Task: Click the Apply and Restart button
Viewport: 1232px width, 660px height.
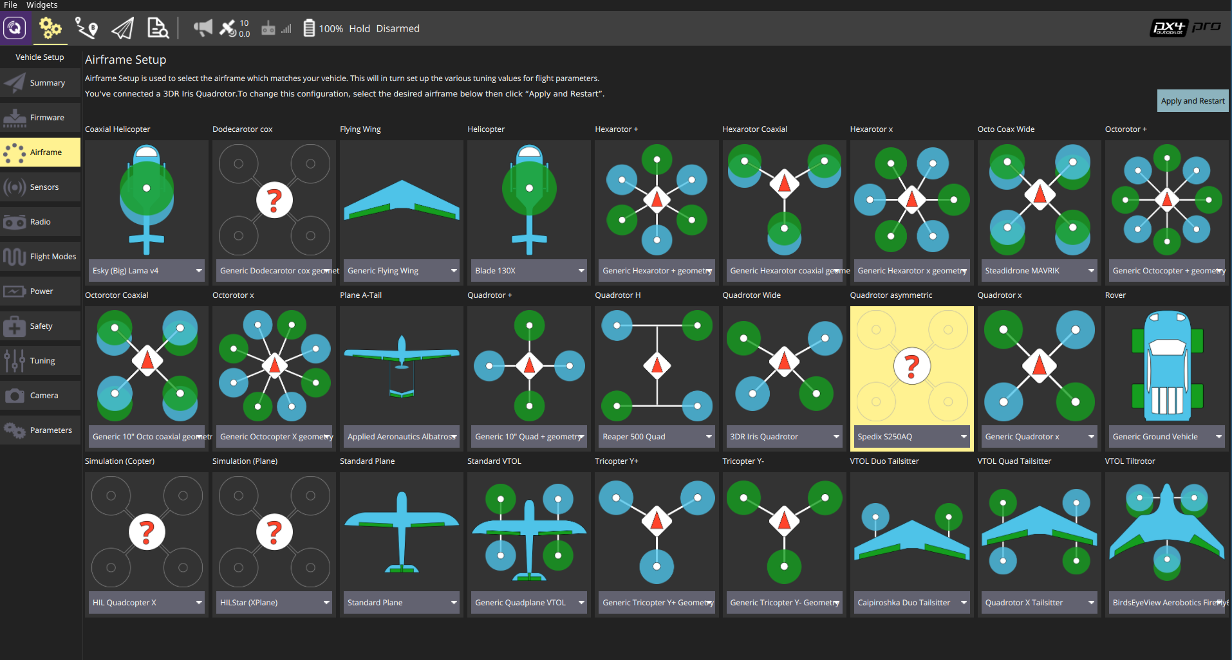Action: coord(1192,101)
